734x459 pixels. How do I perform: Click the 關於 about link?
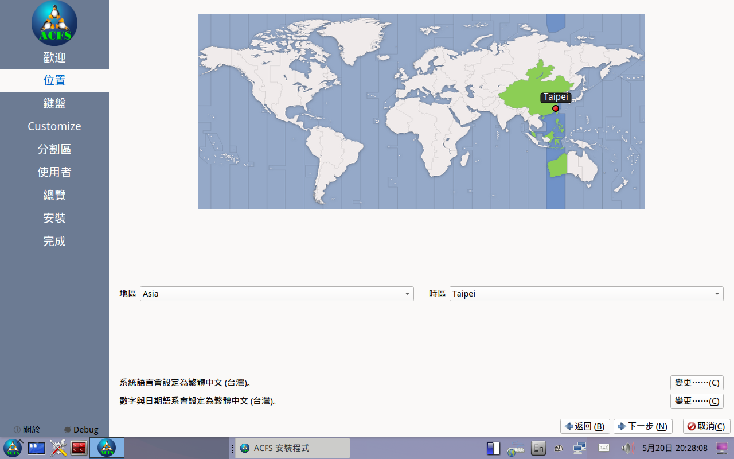[27, 429]
